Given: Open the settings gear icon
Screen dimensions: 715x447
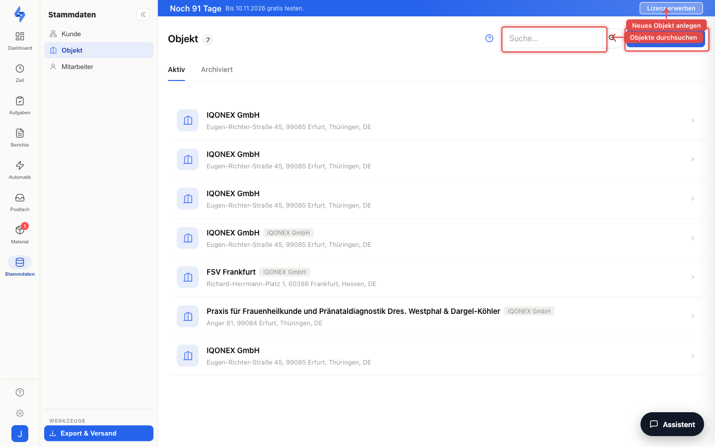Looking at the screenshot, I should point(20,413).
